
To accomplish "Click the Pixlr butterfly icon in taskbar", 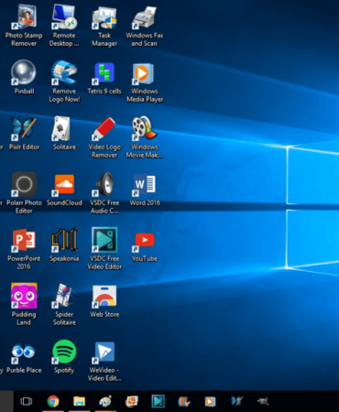I will (236, 401).
